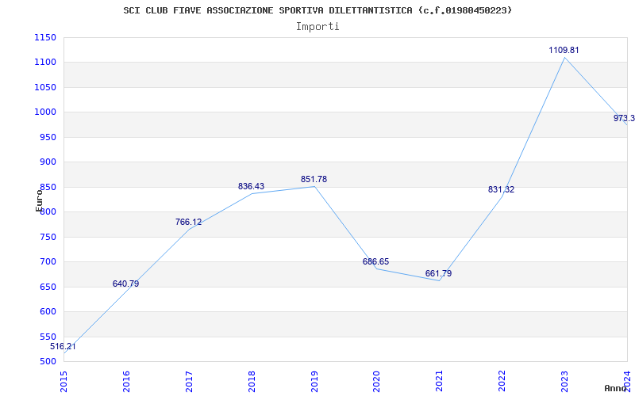Viewport: 635px width, 396px height.
Task: Select the 851.78 data label
Action: point(314,179)
